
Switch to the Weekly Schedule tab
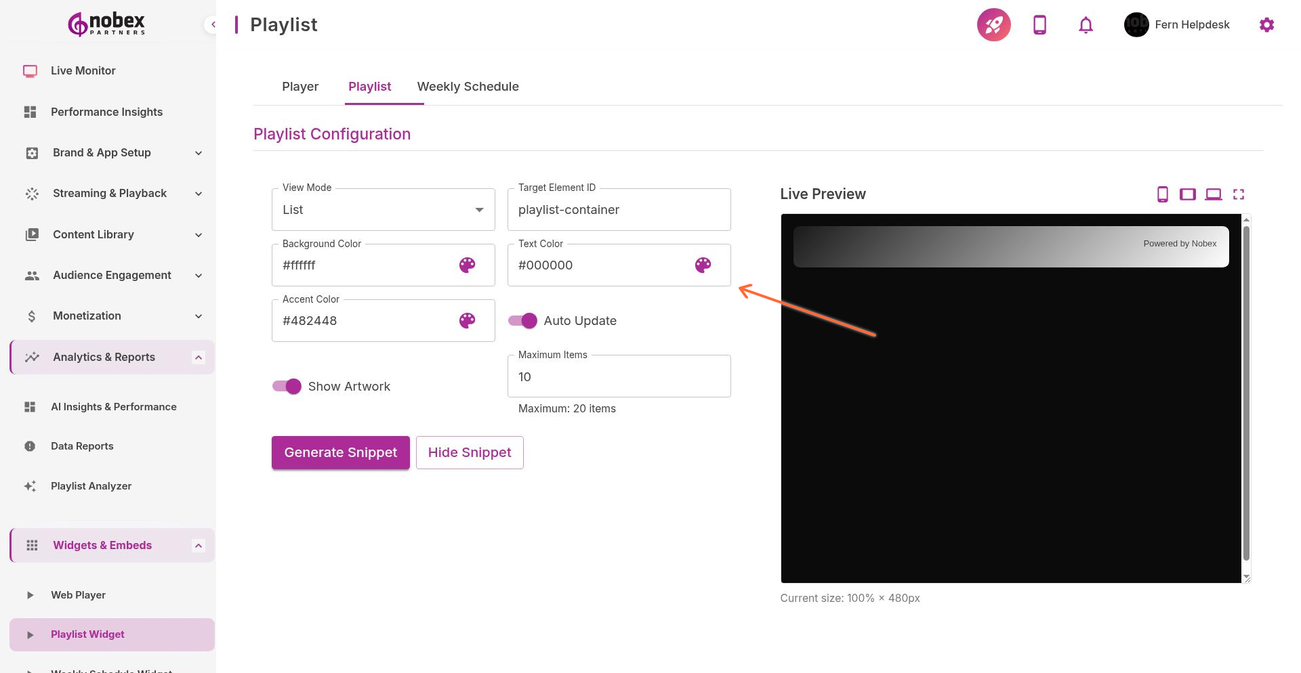468,86
